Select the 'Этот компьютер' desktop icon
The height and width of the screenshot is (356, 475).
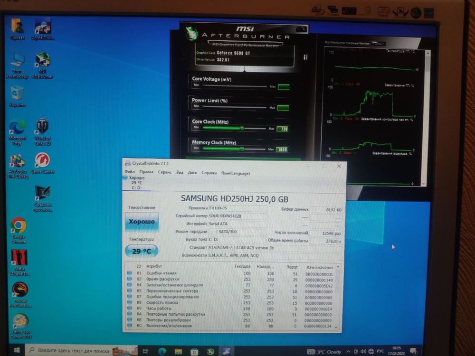click(17, 65)
